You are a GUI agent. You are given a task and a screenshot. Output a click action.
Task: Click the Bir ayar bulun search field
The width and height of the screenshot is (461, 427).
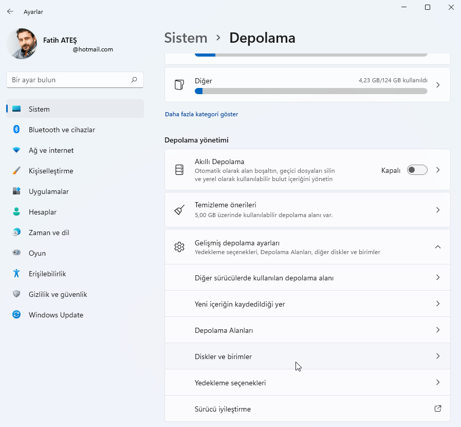coord(75,80)
